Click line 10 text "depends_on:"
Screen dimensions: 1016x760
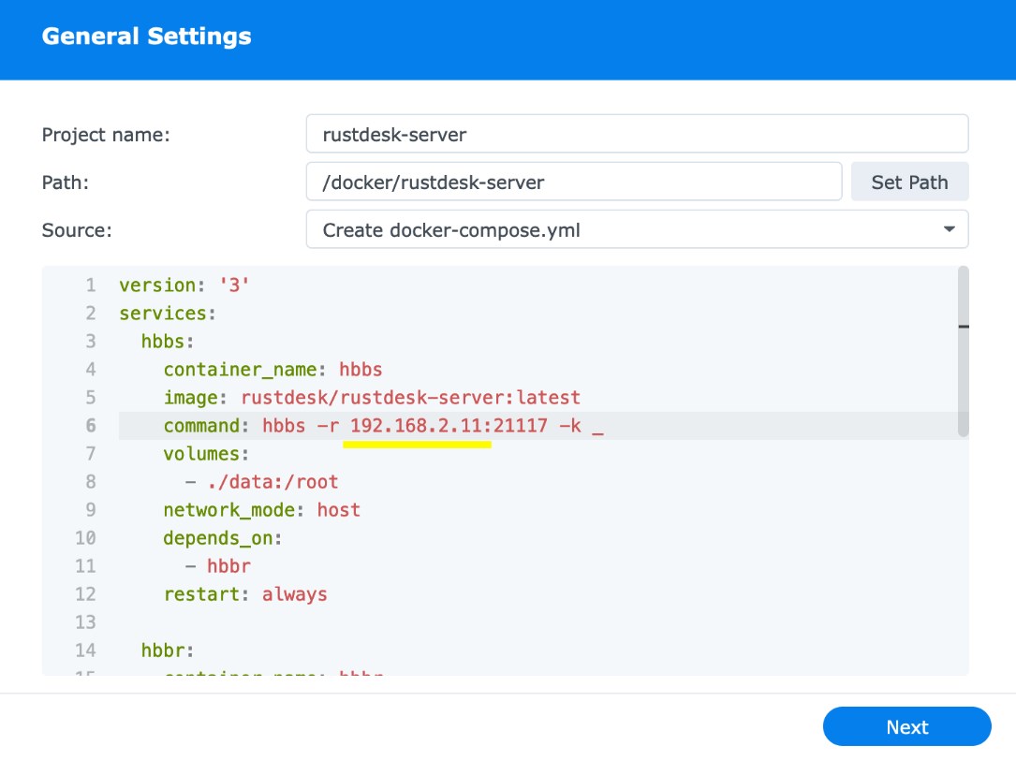222,538
